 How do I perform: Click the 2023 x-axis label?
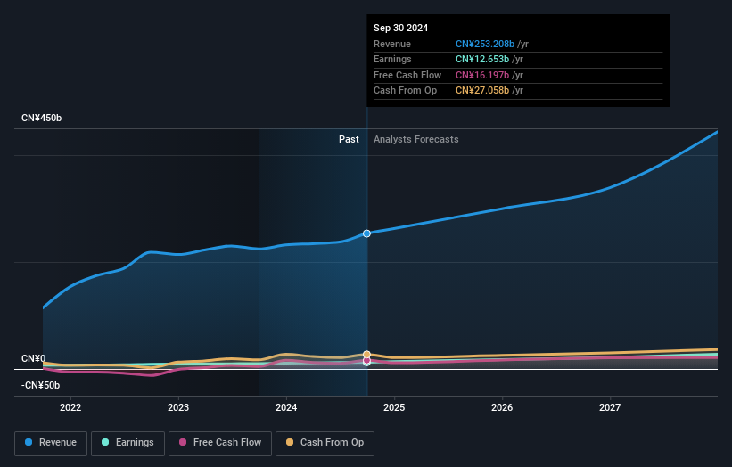(178, 408)
